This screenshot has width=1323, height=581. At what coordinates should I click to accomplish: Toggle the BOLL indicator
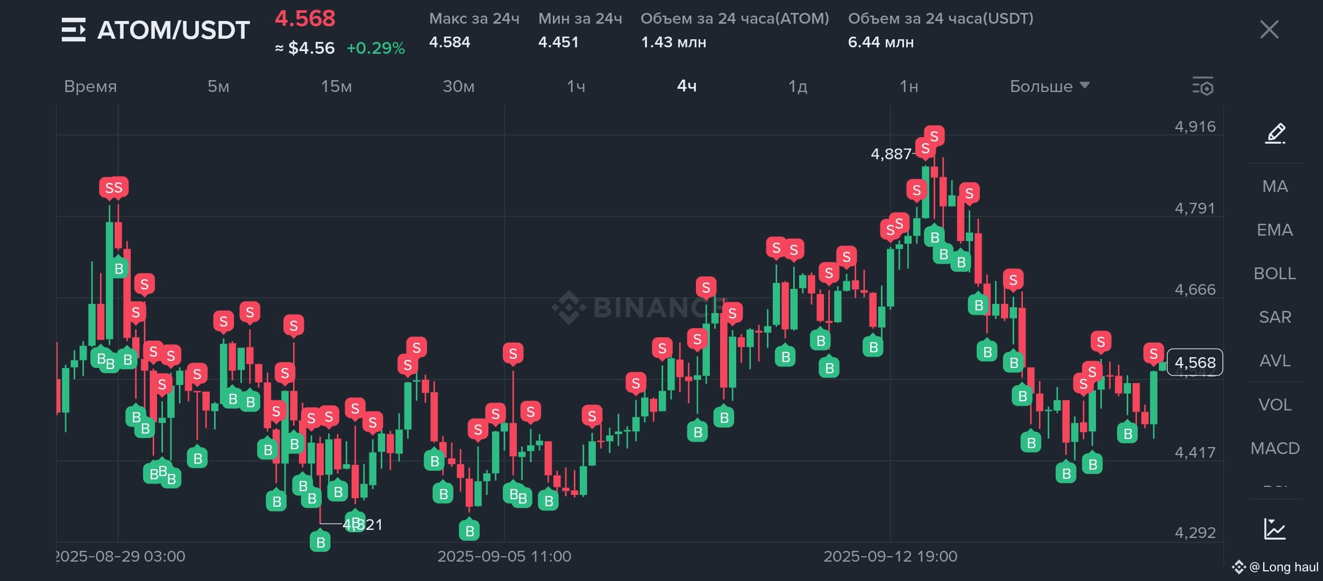[1275, 273]
